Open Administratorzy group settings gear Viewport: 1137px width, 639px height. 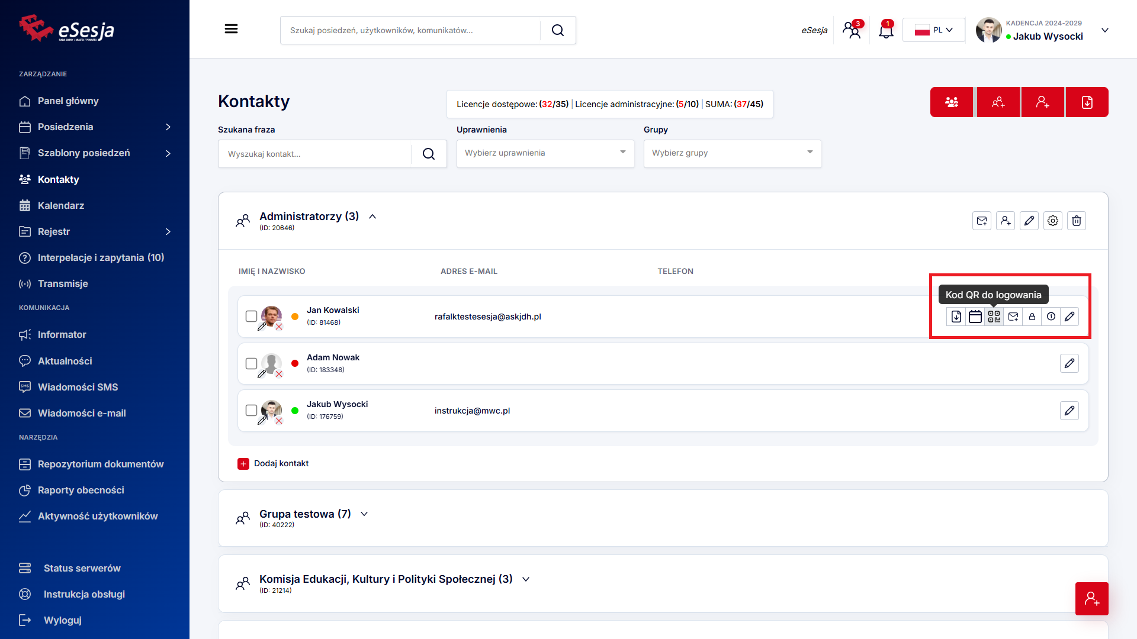tap(1053, 221)
